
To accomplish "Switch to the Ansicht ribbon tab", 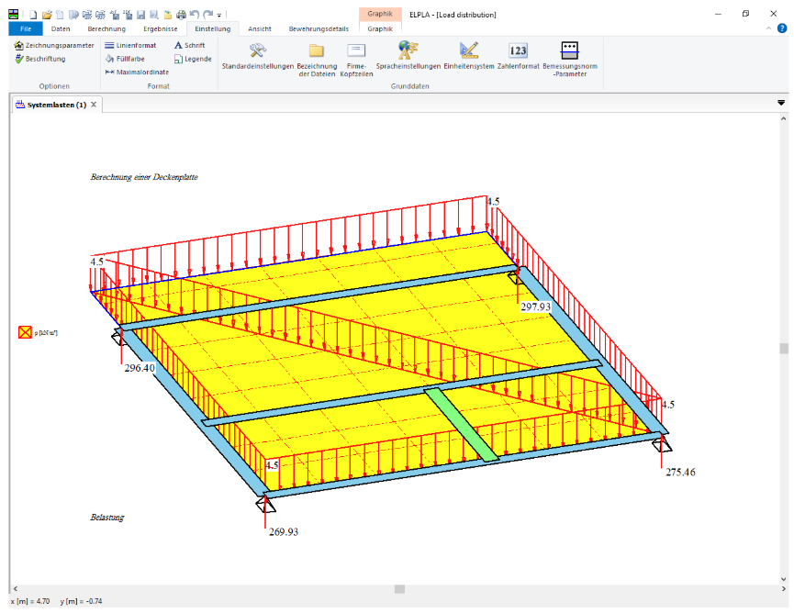I will 259,28.
